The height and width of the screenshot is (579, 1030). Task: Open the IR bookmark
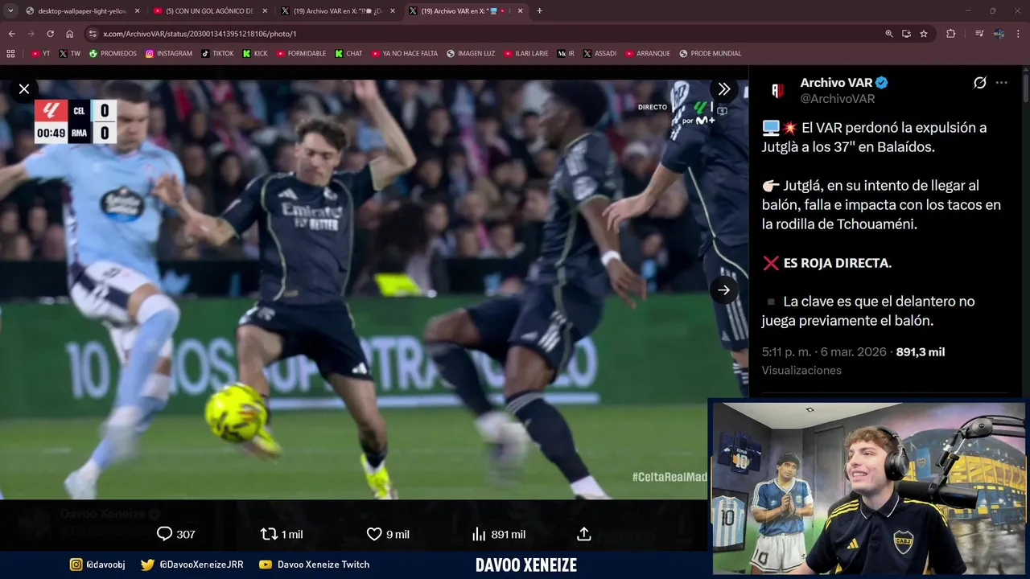(566, 54)
